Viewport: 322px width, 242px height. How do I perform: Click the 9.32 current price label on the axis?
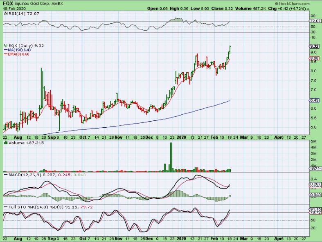coord(314,46)
